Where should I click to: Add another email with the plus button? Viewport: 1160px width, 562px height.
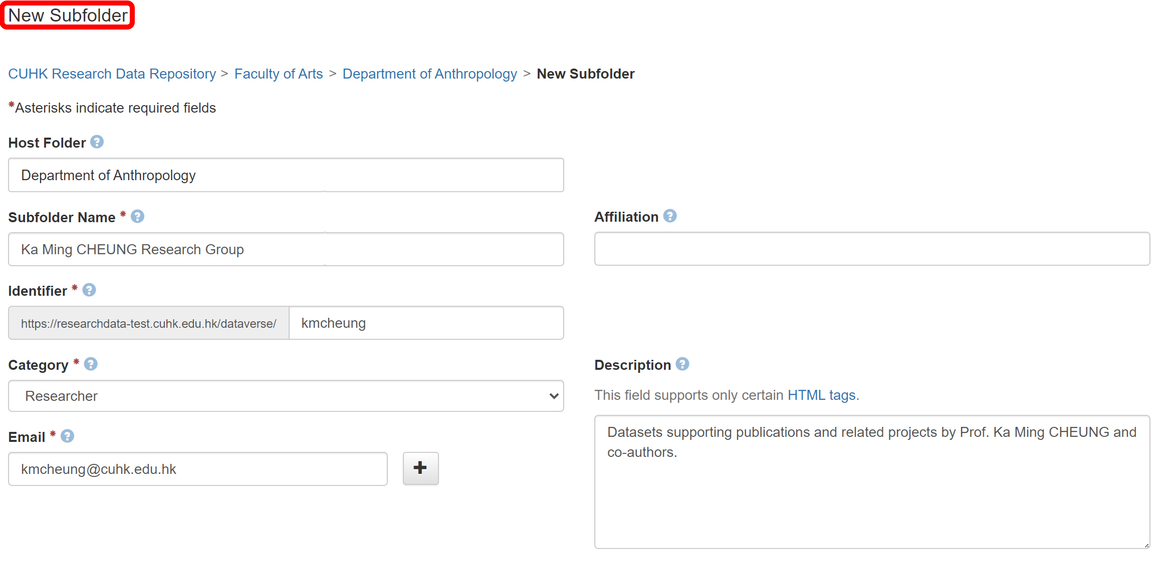[x=420, y=468]
